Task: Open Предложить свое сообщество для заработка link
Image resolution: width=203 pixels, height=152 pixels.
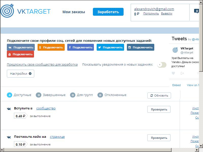Action: [42, 65]
